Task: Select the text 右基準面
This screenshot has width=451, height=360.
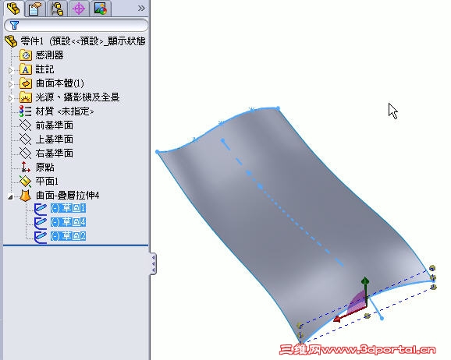Action: coord(54,154)
